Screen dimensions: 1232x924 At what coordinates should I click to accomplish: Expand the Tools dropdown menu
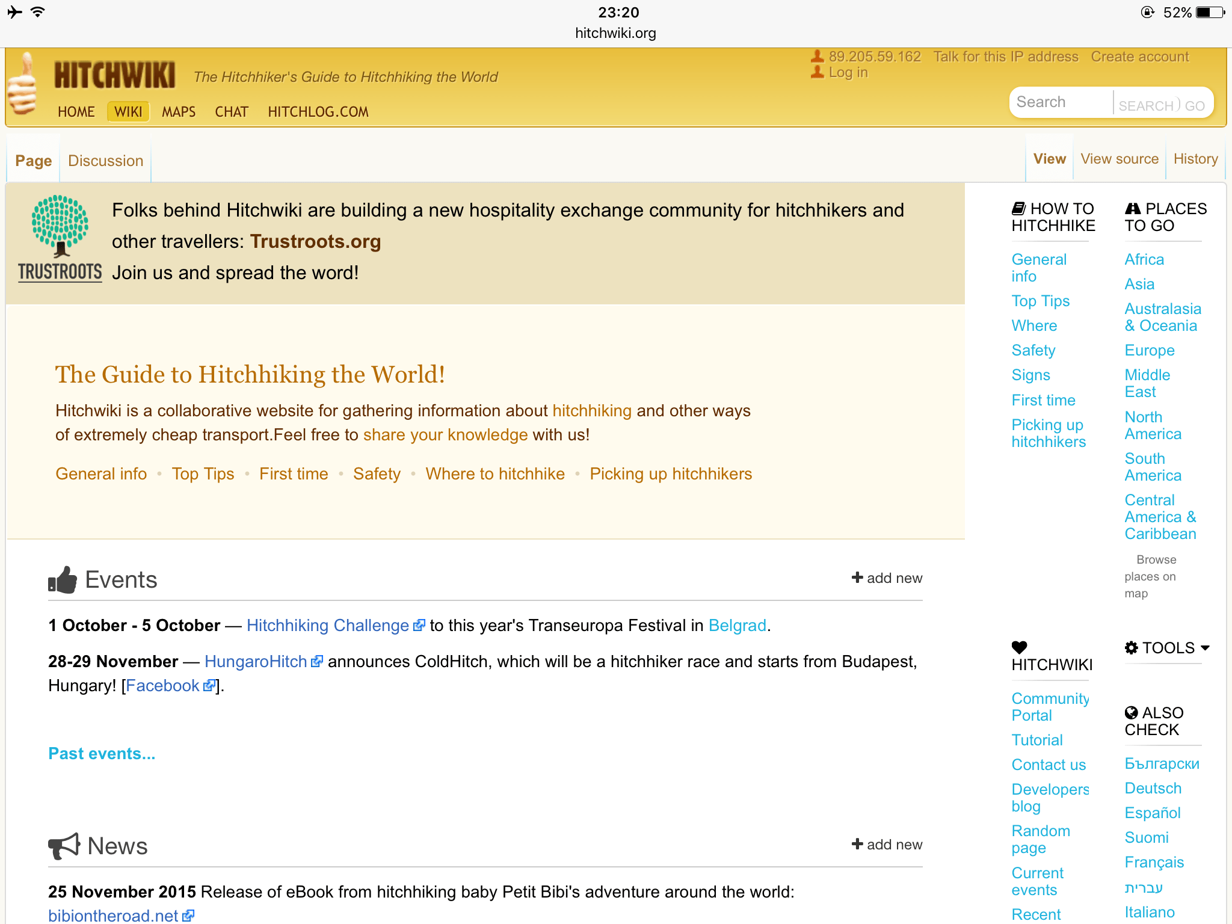(x=1167, y=648)
